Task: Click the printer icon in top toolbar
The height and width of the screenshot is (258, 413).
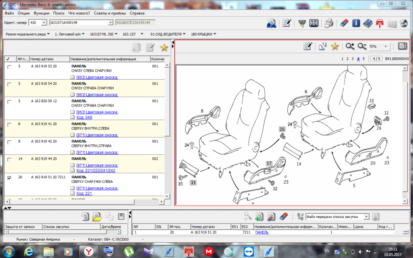Action: 328,23
